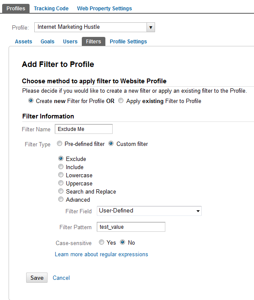Select the Lowercase radio option
This screenshot has width=254, height=300.
click(x=61, y=175)
